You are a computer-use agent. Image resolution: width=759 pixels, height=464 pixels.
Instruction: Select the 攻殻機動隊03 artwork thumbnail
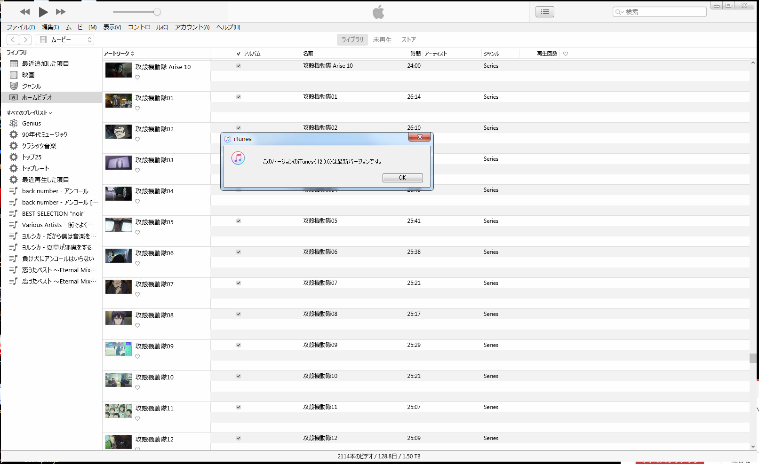click(x=119, y=163)
